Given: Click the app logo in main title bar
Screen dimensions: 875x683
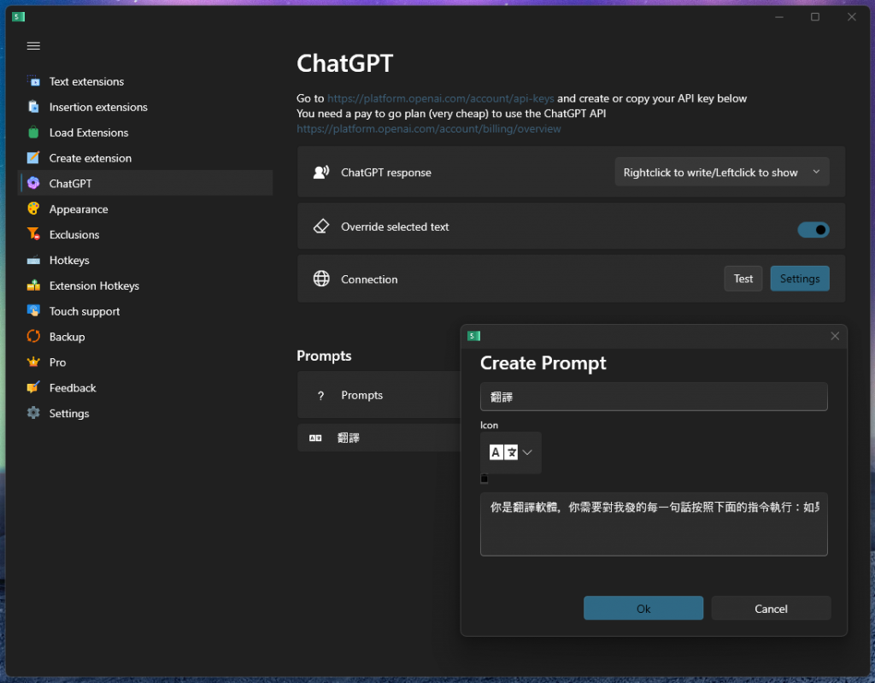Looking at the screenshot, I should tap(19, 17).
